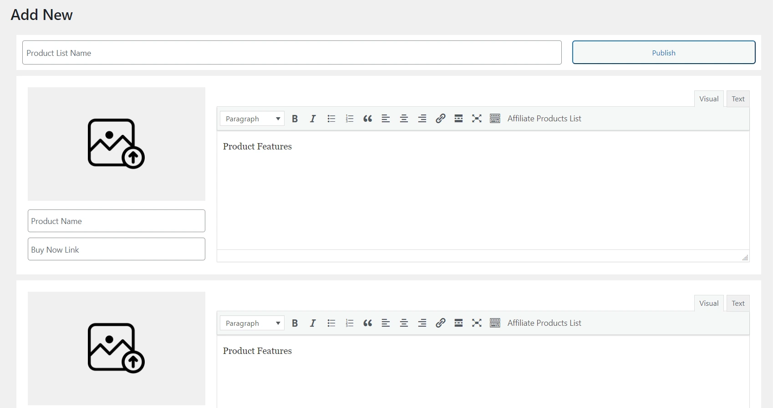Insert link in second product editor
Viewport: 773px width, 408px height.
pyautogui.click(x=440, y=323)
